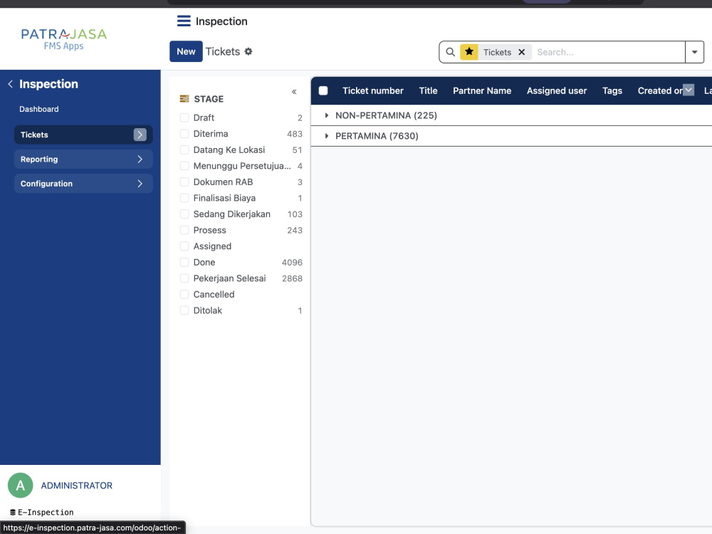This screenshot has height=534, width=712.
Task: Open the Dashboard sidebar item
Action: point(39,109)
